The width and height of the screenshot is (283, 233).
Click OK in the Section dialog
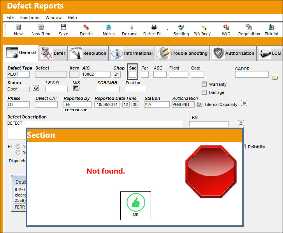tap(135, 206)
